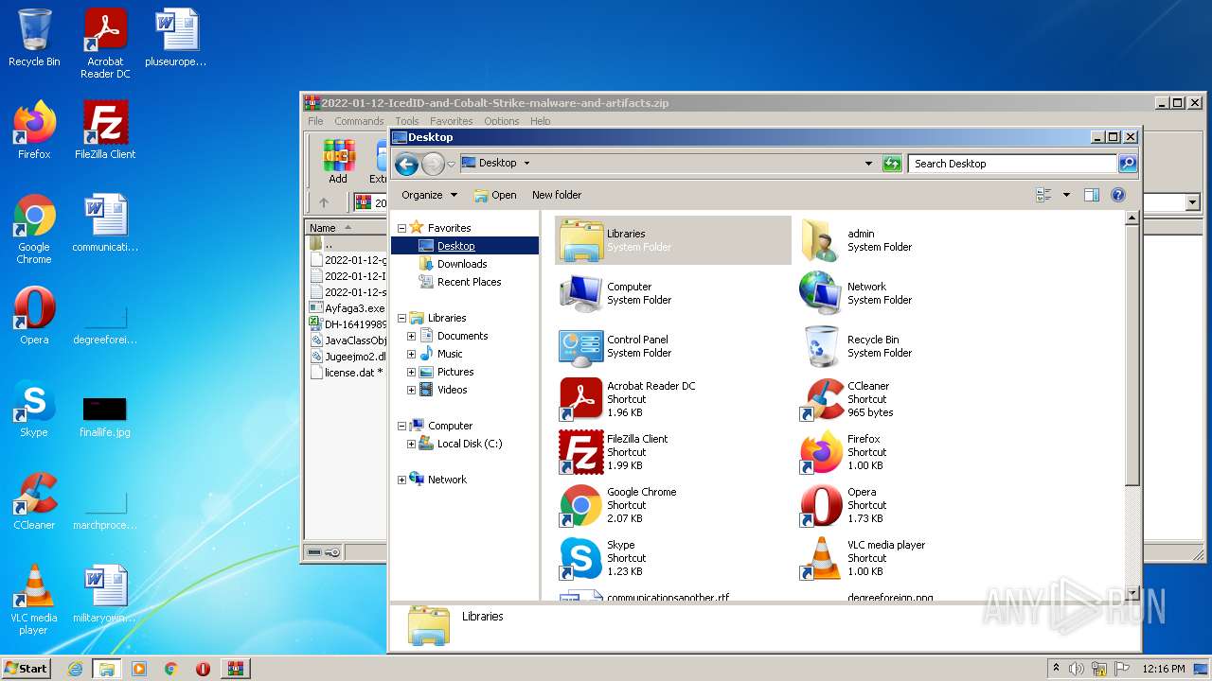Click the file list vertical scrollbar
1212x681 pixels.
[1131, 405]
